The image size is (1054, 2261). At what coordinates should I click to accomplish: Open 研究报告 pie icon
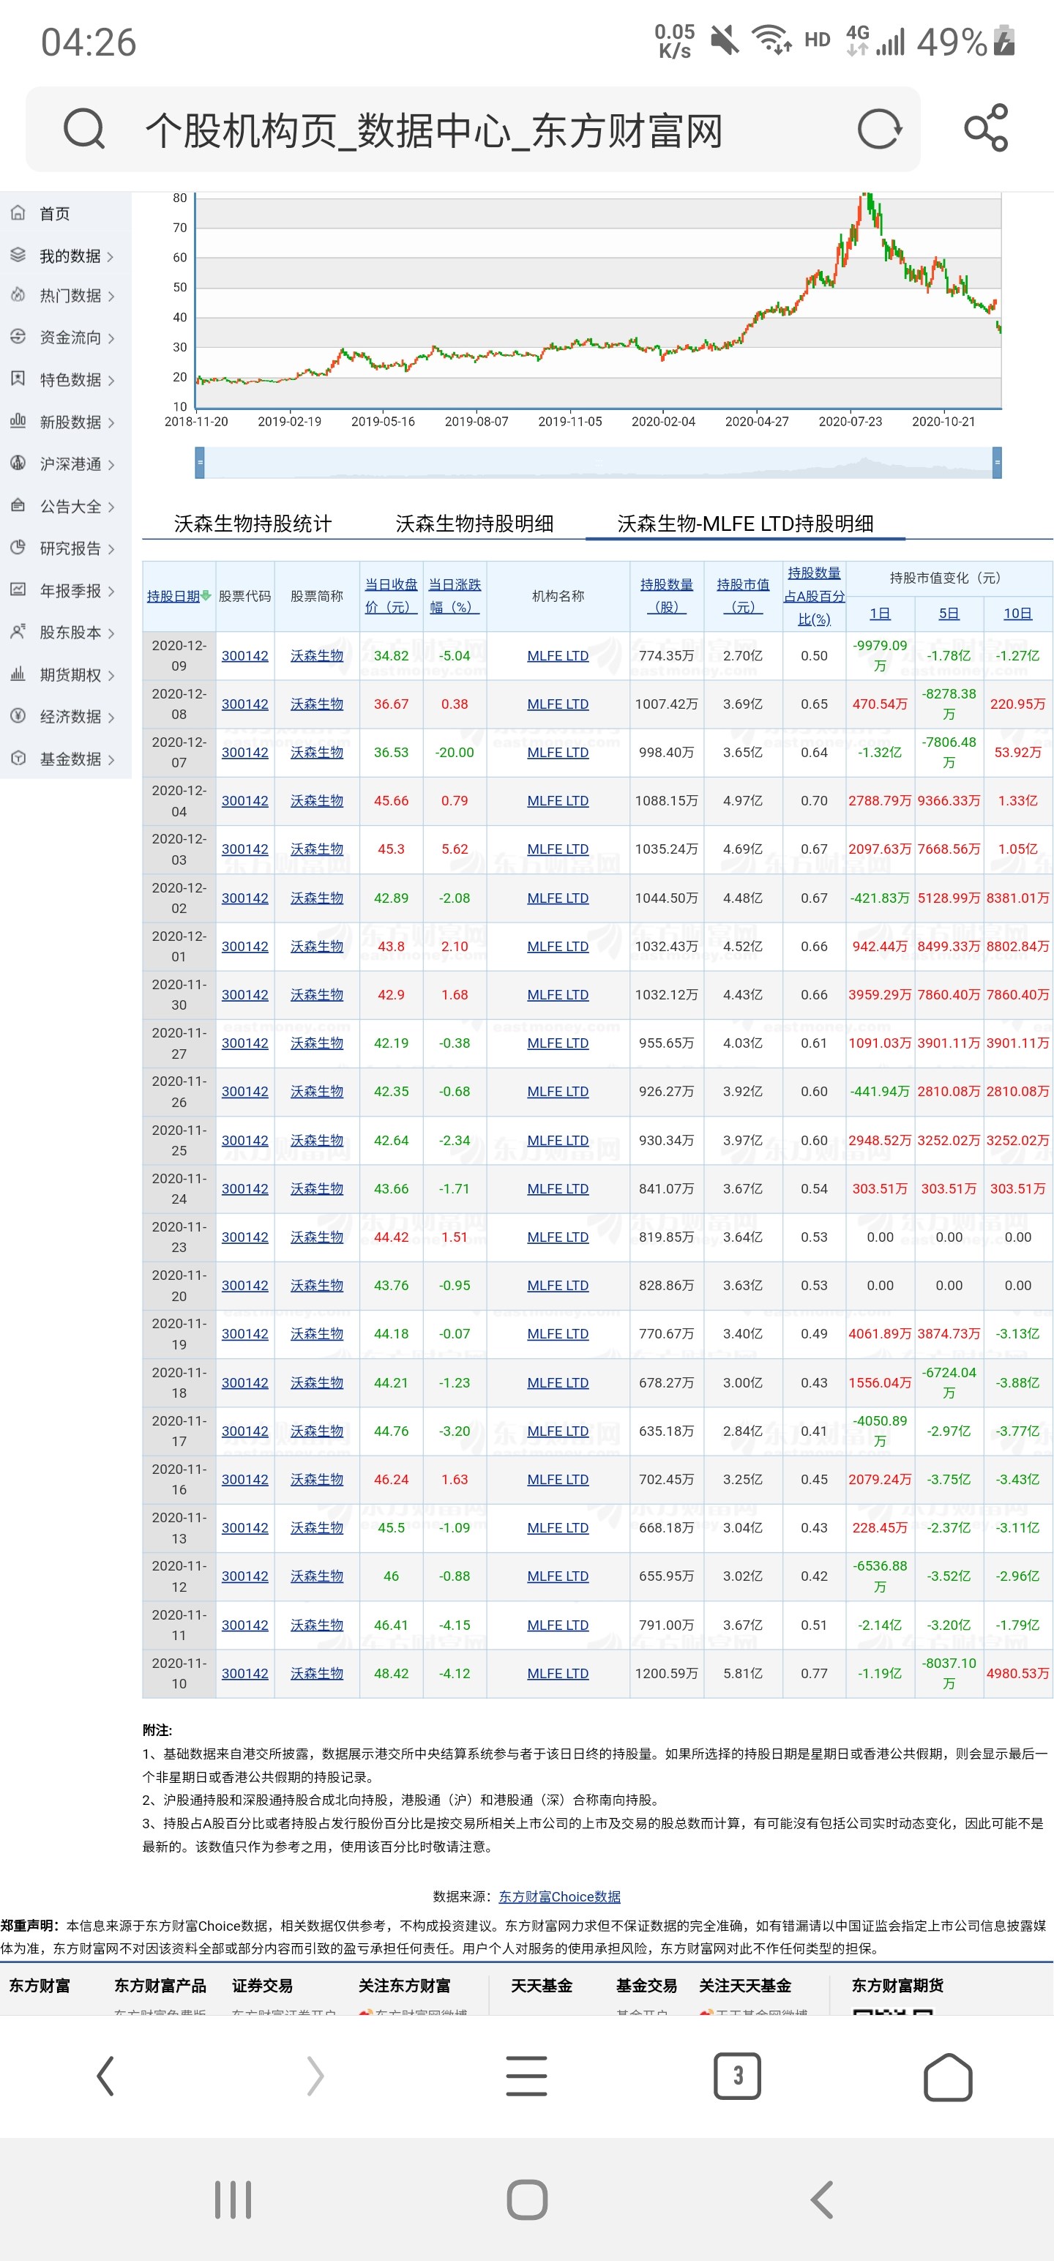point(18,548)
